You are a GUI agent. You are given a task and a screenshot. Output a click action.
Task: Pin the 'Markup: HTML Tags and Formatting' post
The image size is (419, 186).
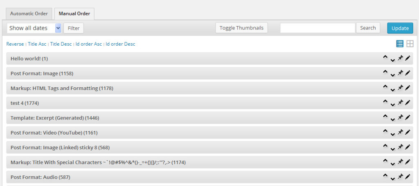coord(400,87)
